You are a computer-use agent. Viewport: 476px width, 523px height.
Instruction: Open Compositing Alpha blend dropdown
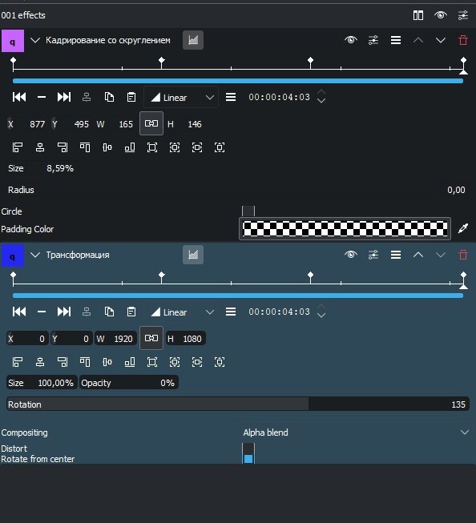[x=356, y=432]
